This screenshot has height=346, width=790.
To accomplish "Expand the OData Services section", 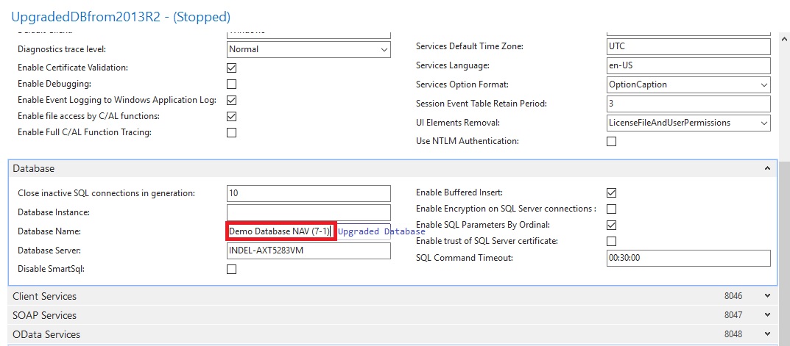I will coord(767,334).
